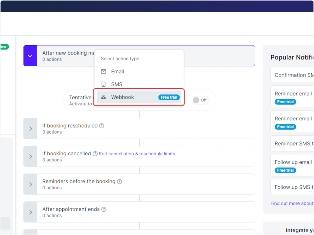The width and height of the screenshot is (314, 235).
Task: Click help icon beside If booking rescheduled
Action: click(102, 126)
